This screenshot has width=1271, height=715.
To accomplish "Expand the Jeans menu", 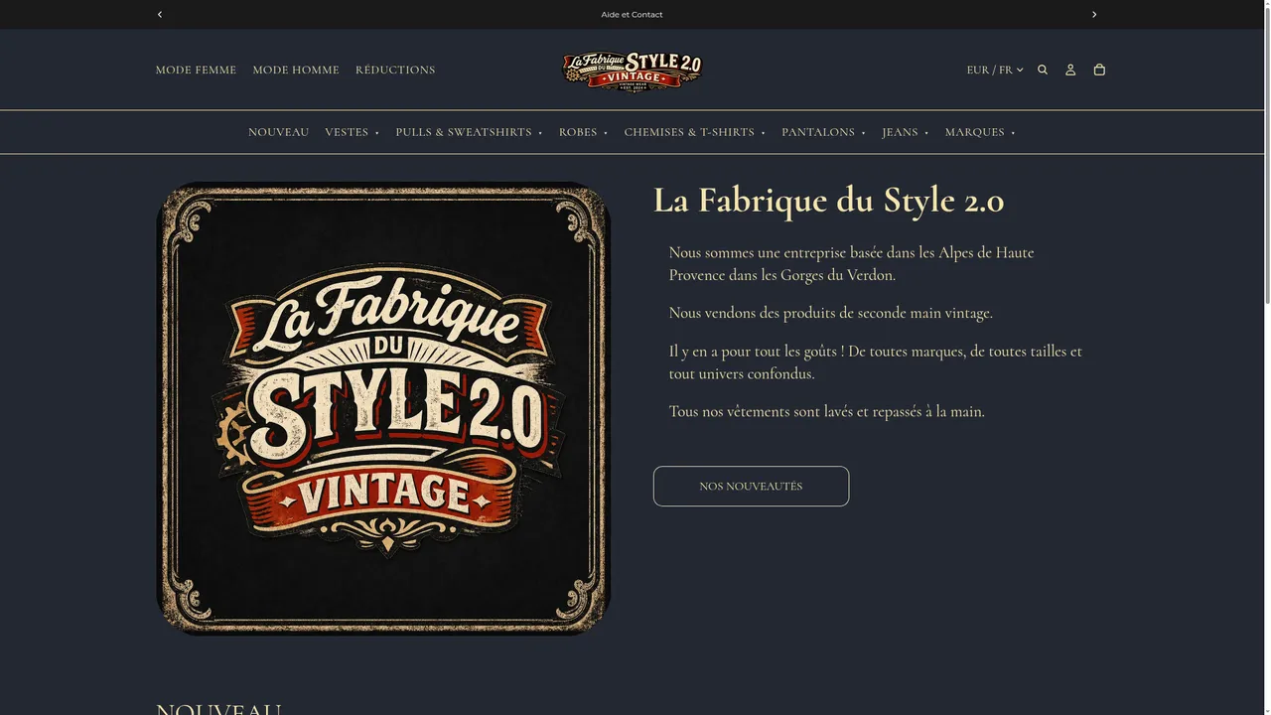I will 906,132.
